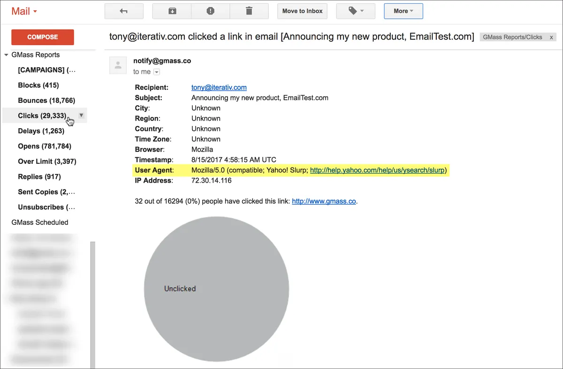Viewport: 563px width, 369px height.
Task: Open the More dropdown menu
Action: coord(403,11)
